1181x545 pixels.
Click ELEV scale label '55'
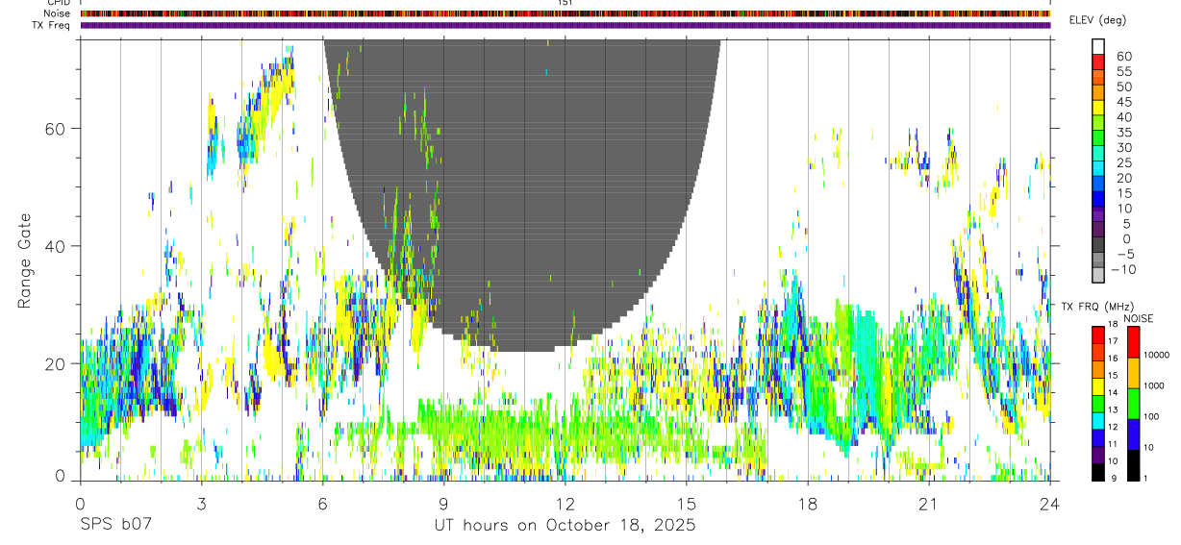(x=1124, y=71)
